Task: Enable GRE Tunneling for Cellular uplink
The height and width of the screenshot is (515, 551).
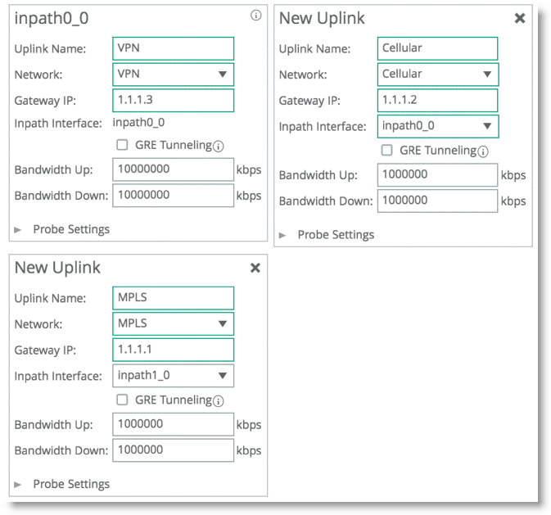Action: (387, 151)
